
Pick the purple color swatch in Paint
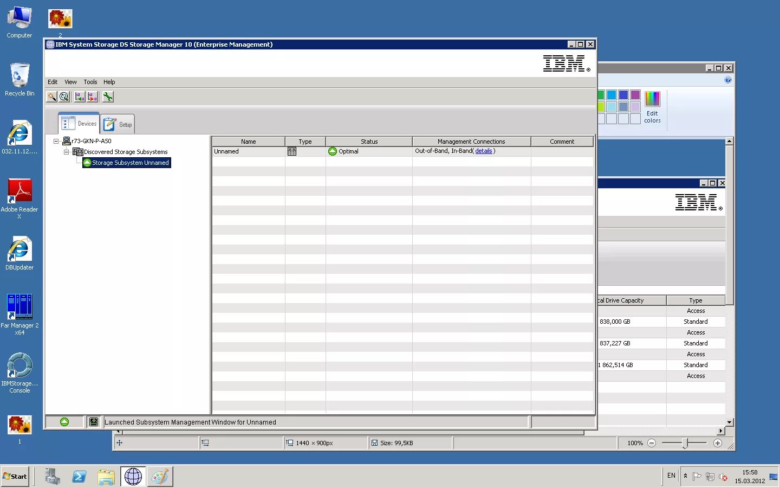click(635, 95)
